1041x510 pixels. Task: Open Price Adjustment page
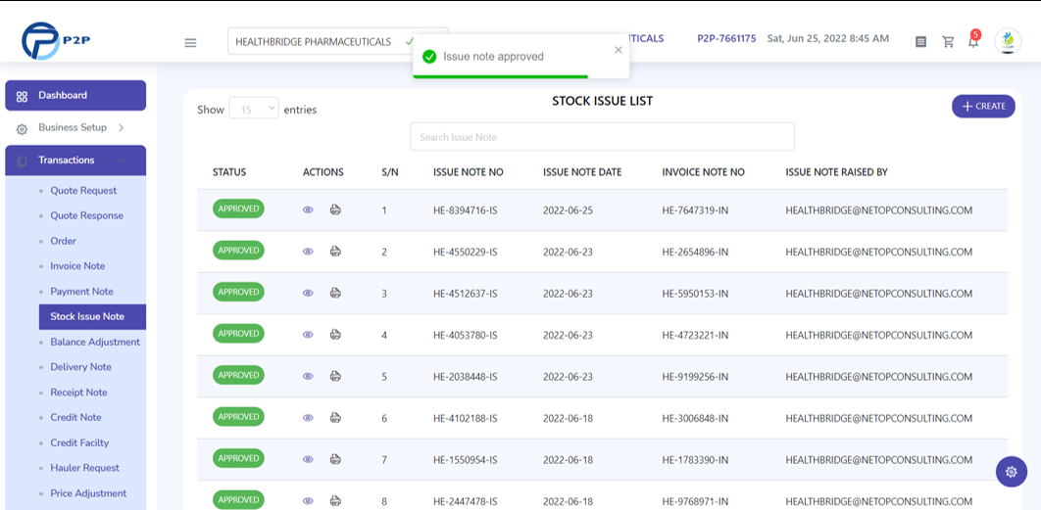(88, 493)
